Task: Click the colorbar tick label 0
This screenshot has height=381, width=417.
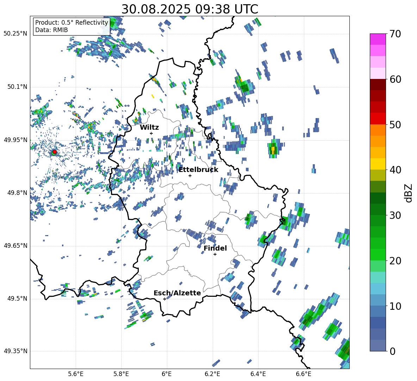Action: click(x=392, y=351)
